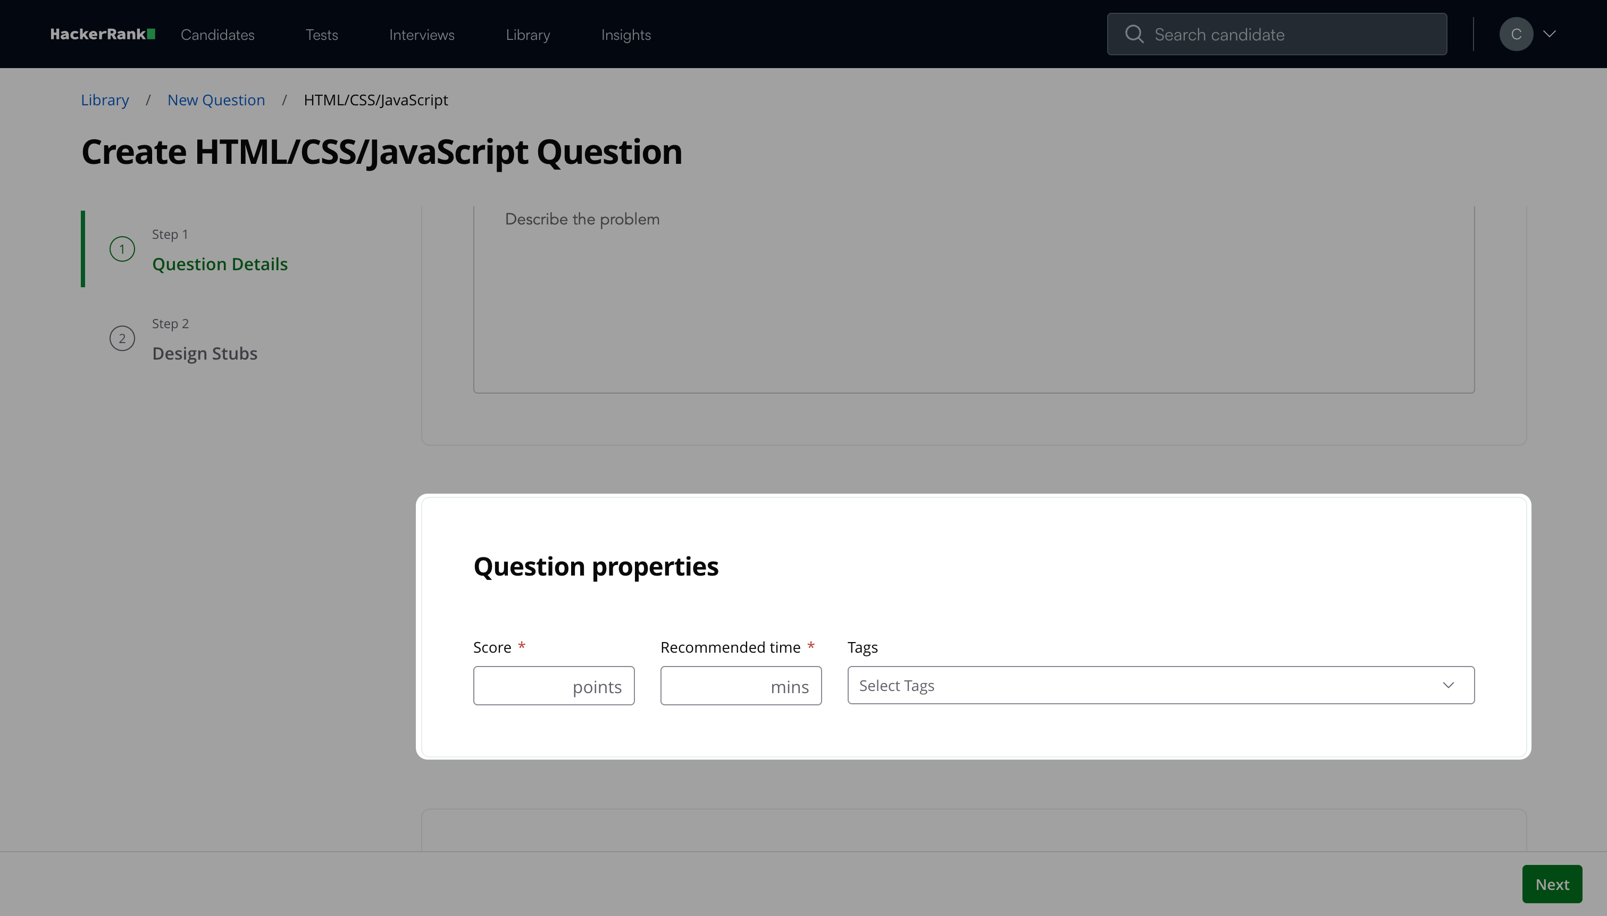Image resolution: width=1607 pixels, height=916 pixels.
Task: Open the Candidates menu
Action: pos(217,35)
